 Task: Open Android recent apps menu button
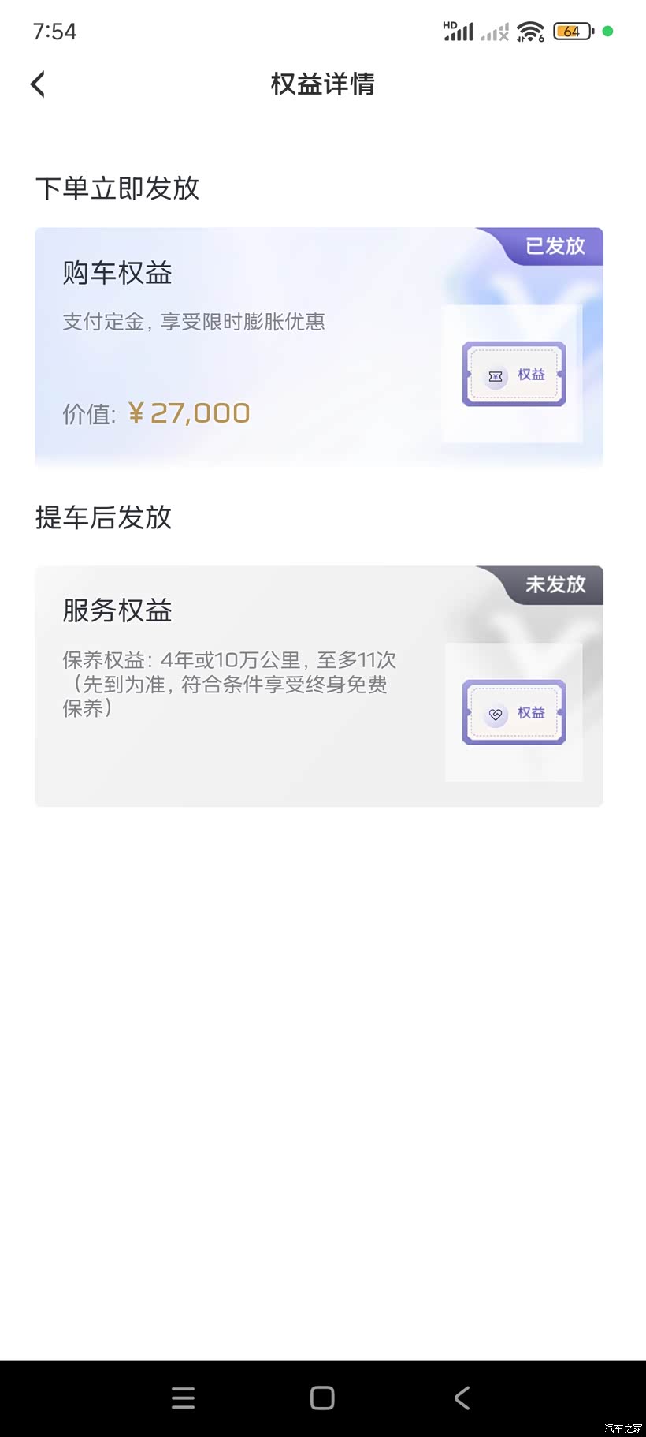tap(183, 1398)
